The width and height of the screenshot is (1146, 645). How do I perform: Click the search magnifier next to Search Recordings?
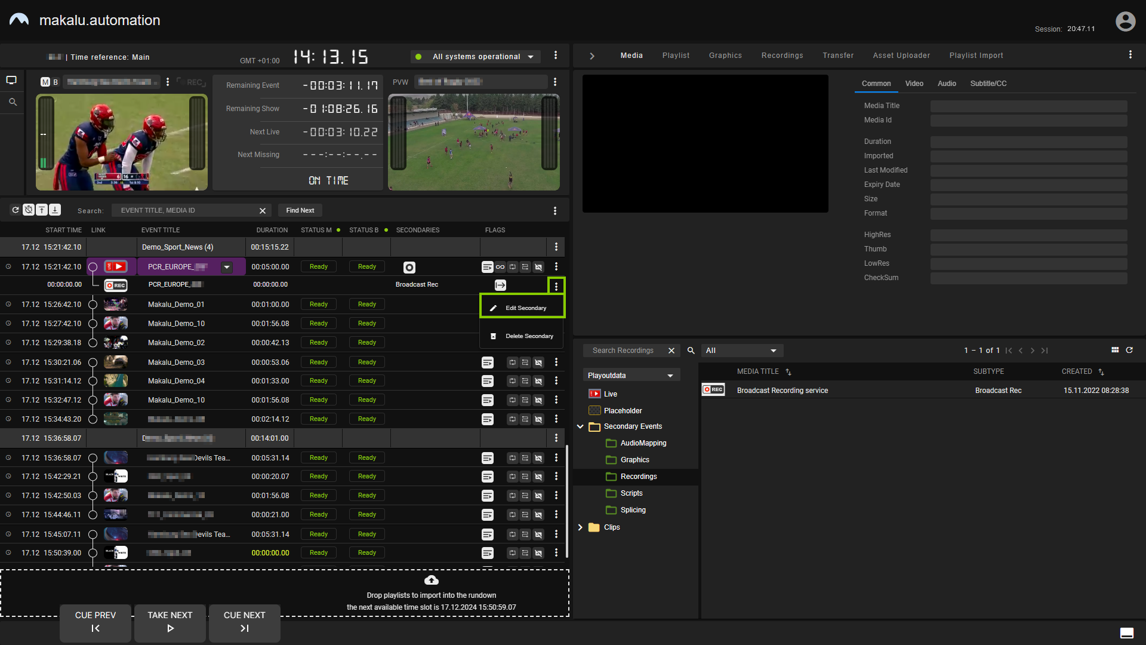691,351
